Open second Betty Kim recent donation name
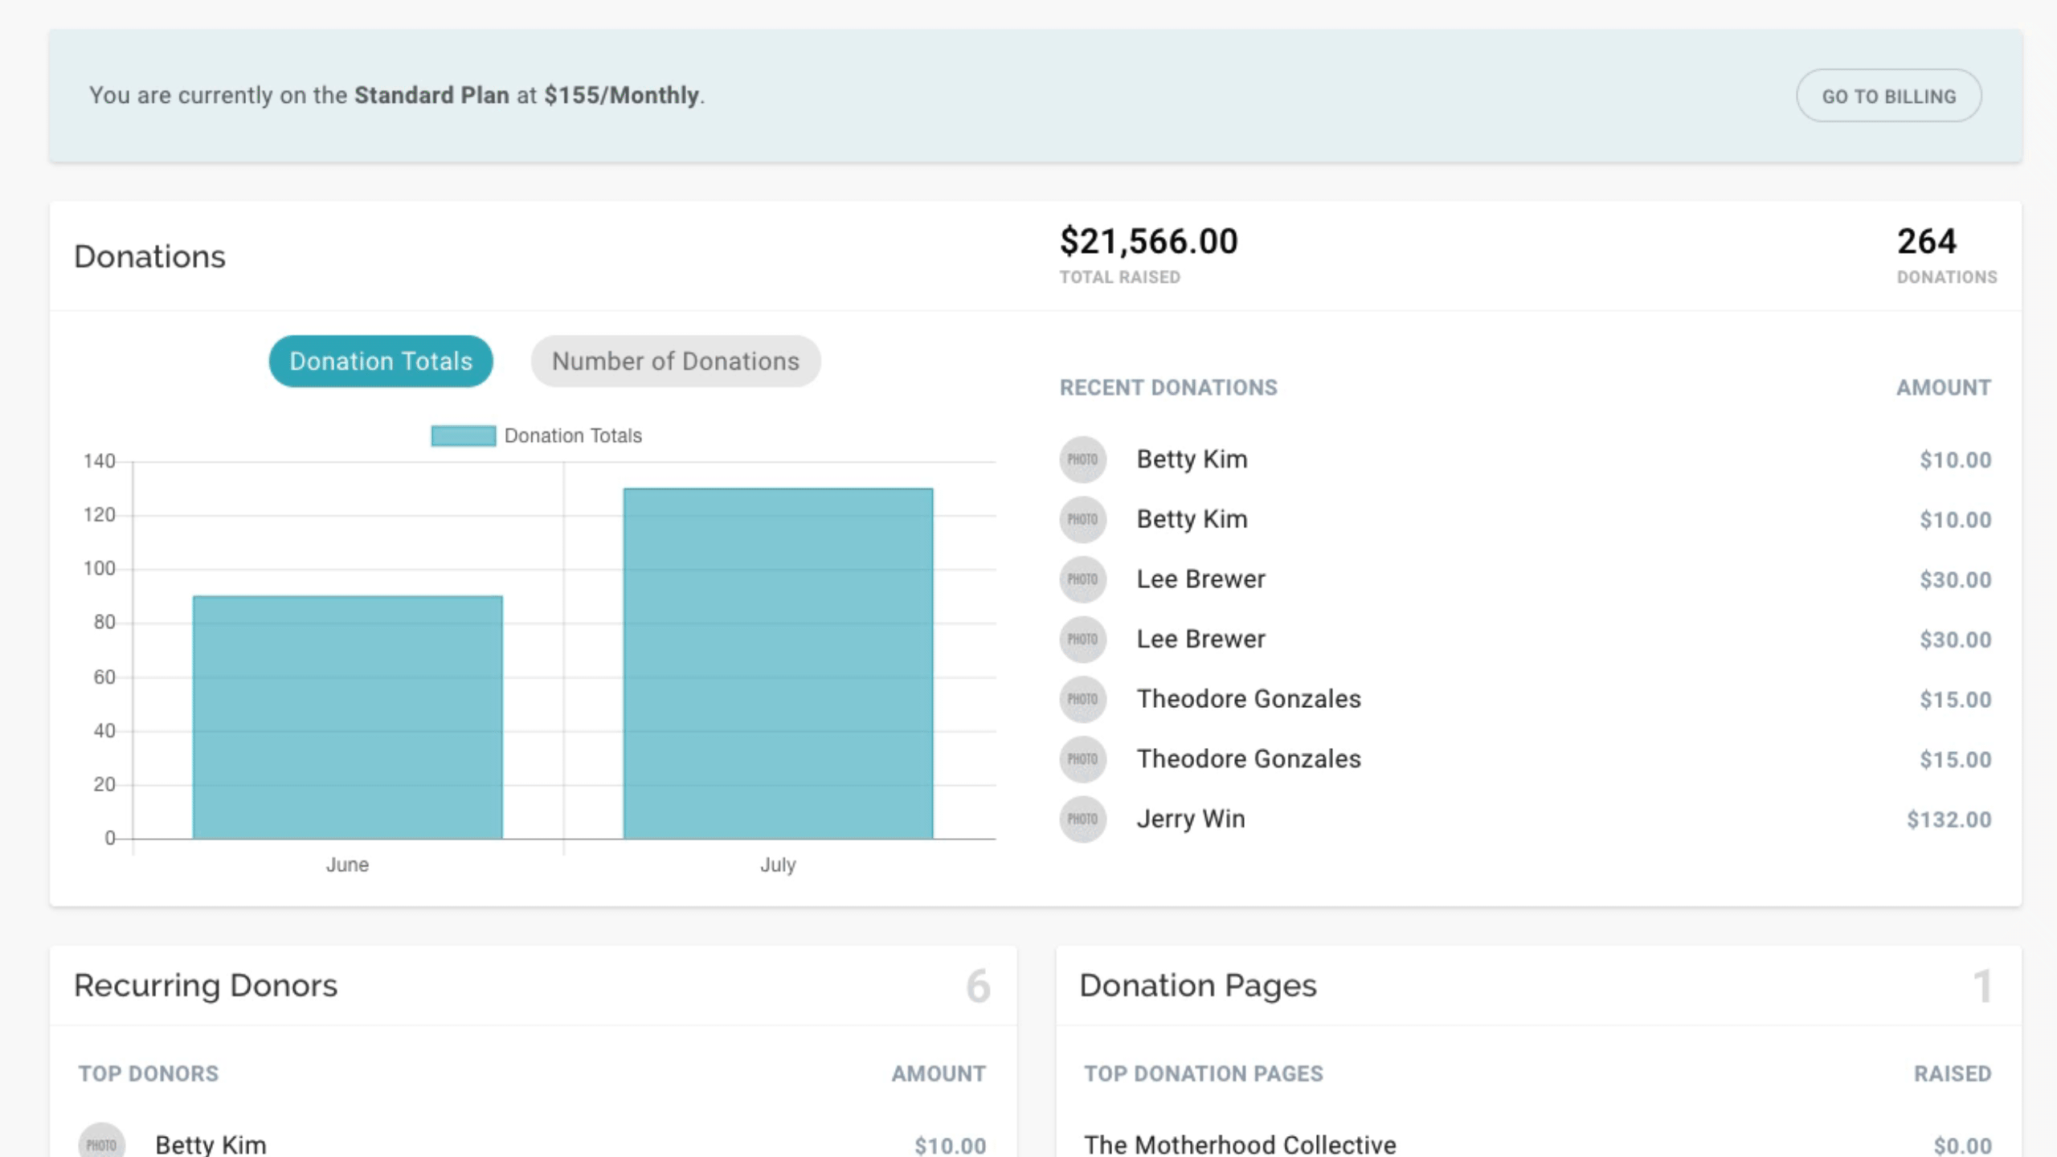Image resolution: width=2057 pixels, height=1157 pixels. tap(1192, 520)
